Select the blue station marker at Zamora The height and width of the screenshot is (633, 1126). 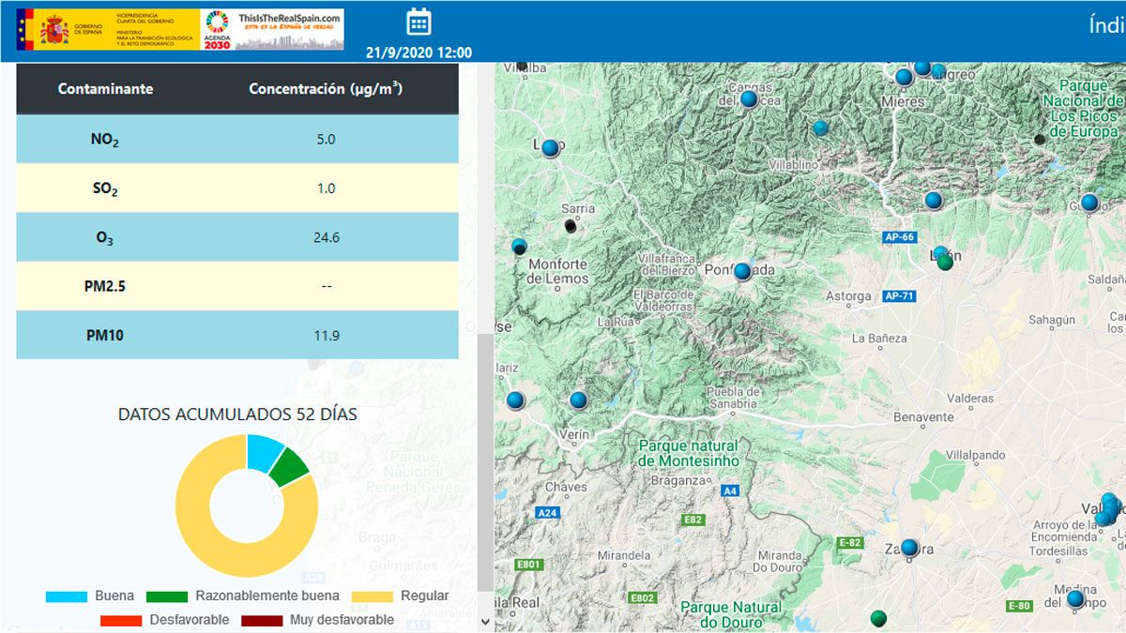tap(908, 548)
